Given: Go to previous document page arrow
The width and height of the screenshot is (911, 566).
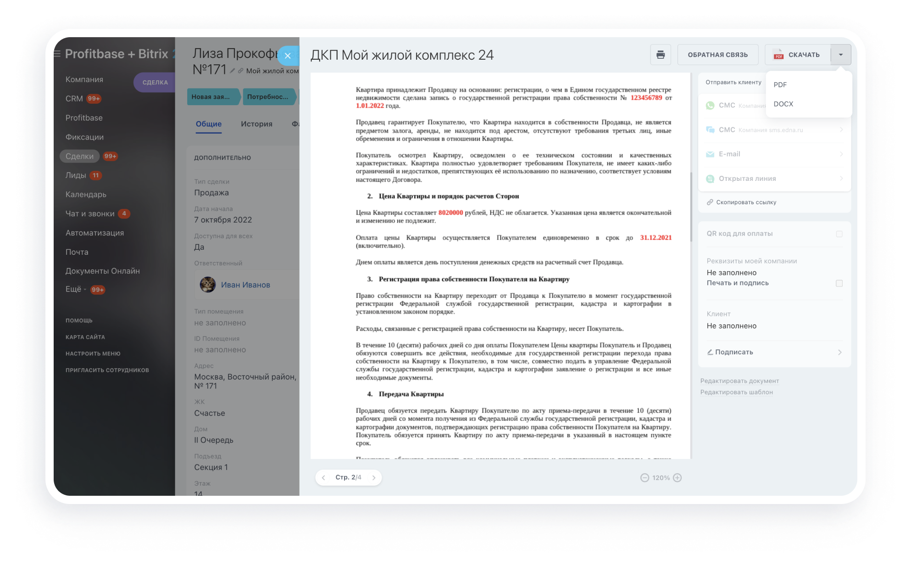Looking at the screenshot, I should point(323,478).
